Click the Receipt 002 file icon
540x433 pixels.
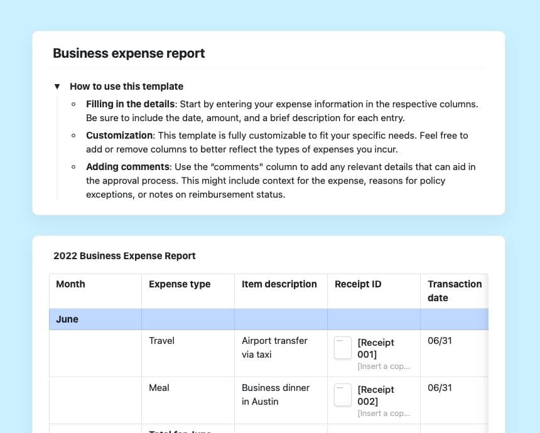pyautogui.click(x=343, y=395)
